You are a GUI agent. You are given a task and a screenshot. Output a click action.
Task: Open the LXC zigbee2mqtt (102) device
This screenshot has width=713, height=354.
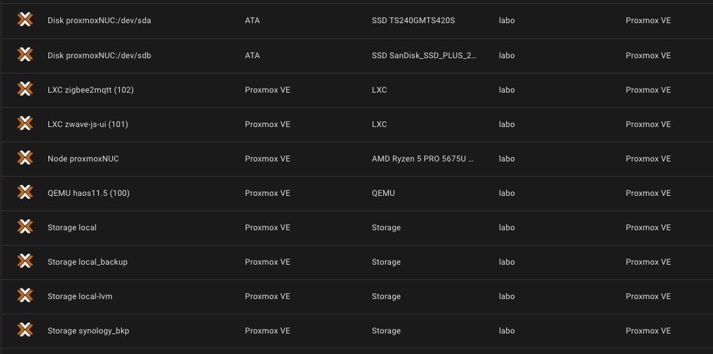[91, 90]
